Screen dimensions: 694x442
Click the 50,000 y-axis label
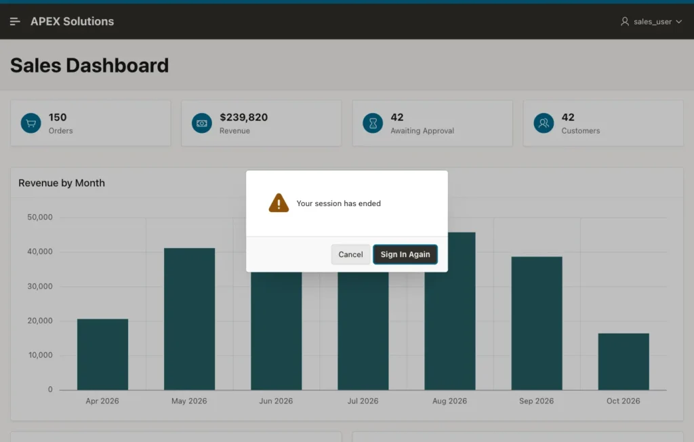pyautogui.click(x=40, y=217)
